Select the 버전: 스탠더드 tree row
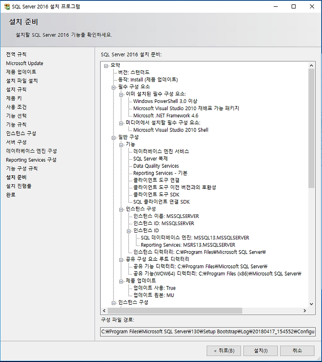 click(x=134, y=72)
